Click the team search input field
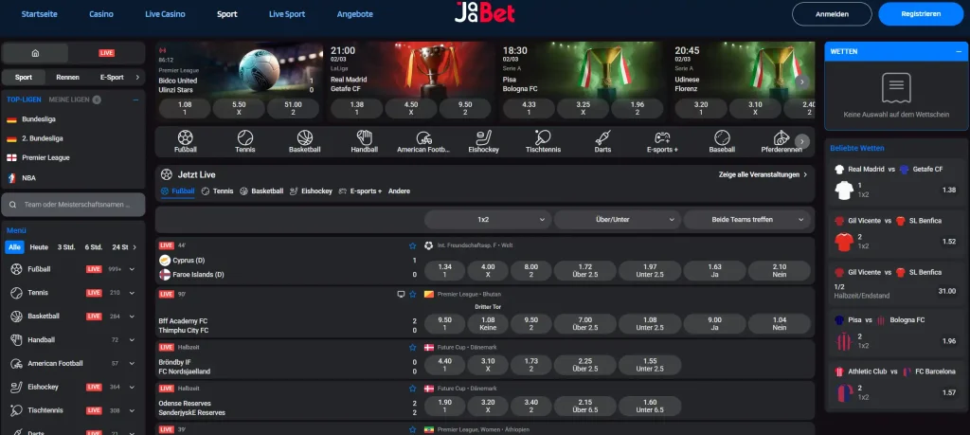This screenshot has width=970, height=435. pos(74,204)
